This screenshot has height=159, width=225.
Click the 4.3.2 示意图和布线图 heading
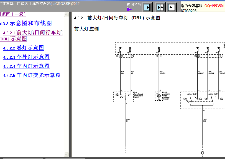pyautogui.click(x=26, y=23)
